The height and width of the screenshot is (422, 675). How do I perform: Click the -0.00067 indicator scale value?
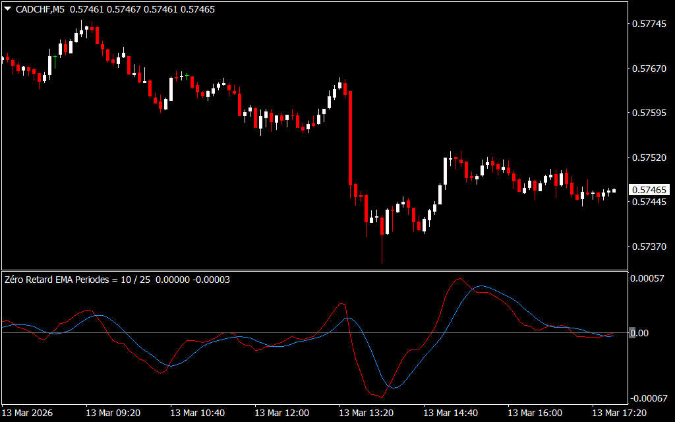[x=649, y=398]
